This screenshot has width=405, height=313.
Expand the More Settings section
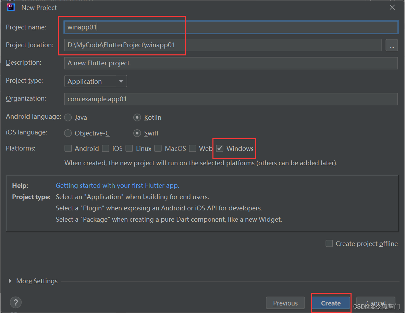[x=10, y=281]
